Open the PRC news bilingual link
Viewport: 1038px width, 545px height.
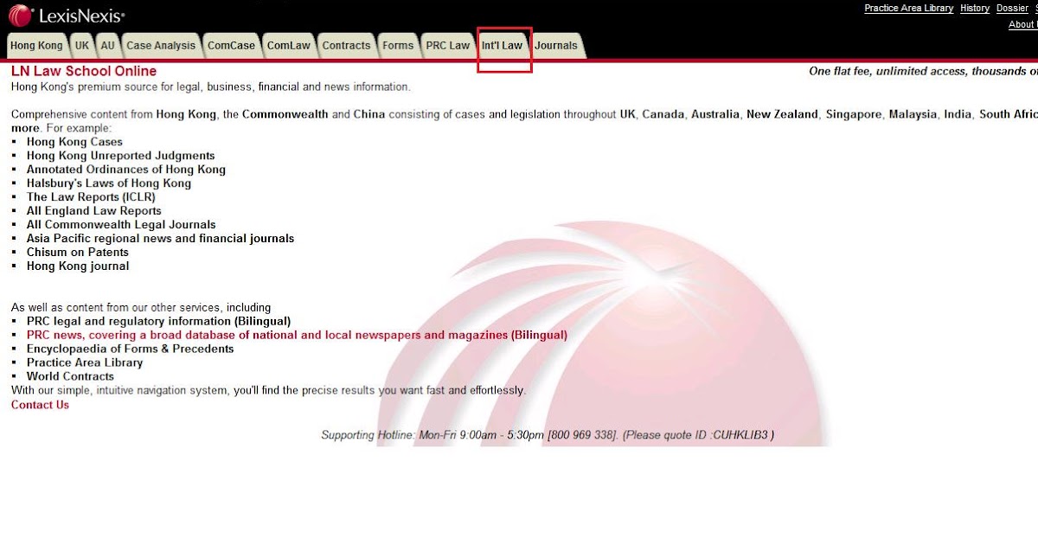coord(297,335)
